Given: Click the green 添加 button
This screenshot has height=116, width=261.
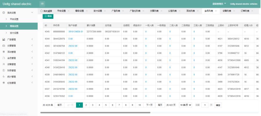Looking at the screenshot, I should pos(48,16).
